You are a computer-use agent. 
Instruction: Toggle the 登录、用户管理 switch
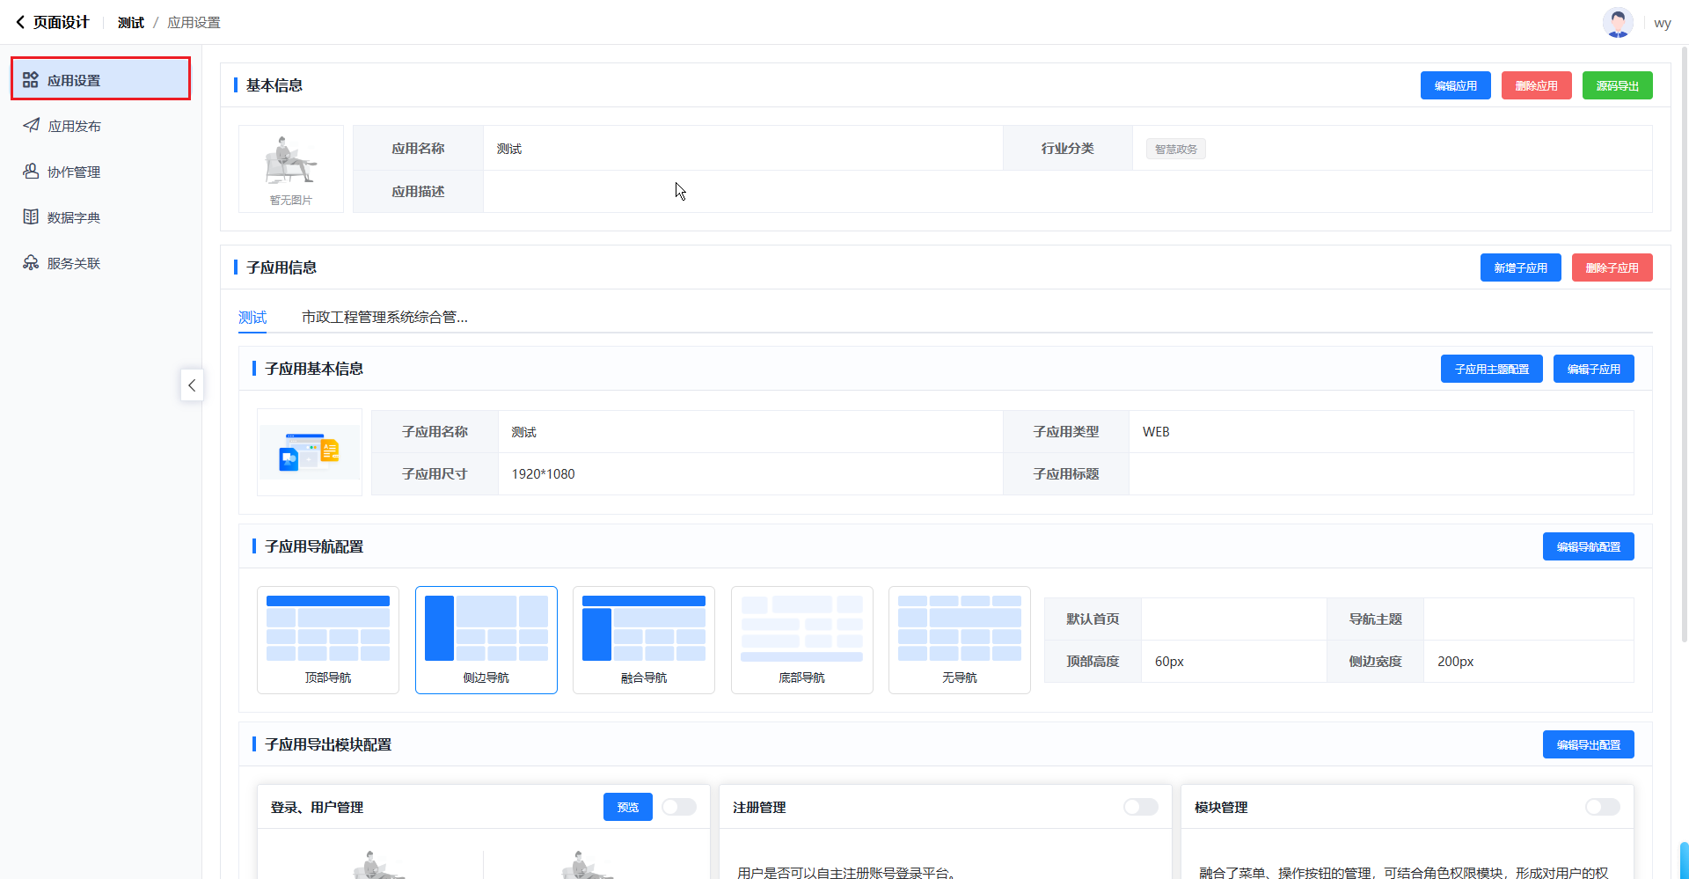coord(679,807)
